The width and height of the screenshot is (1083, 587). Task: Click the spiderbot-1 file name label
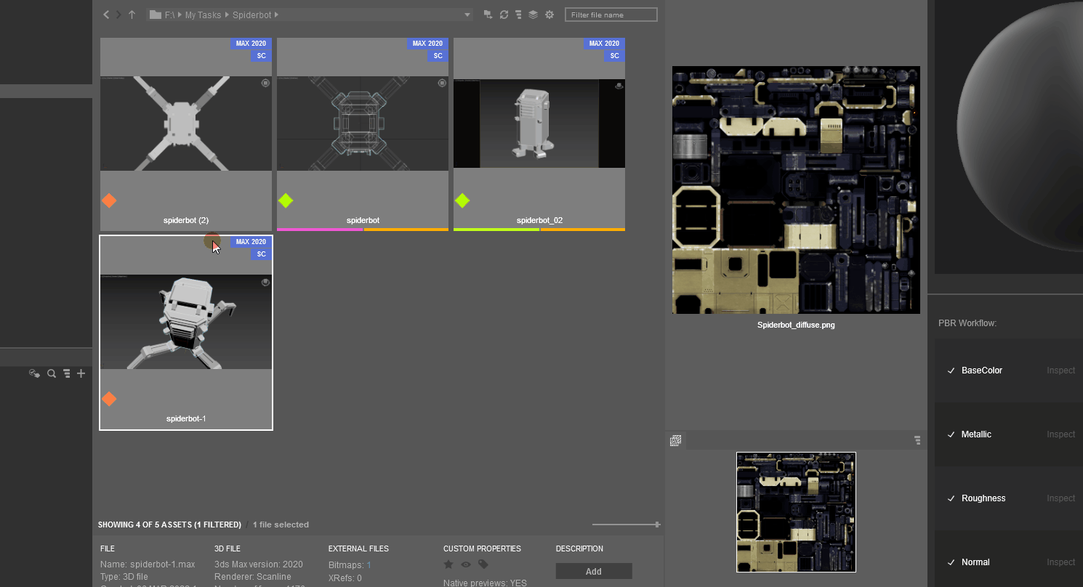[x=186, y=418]
